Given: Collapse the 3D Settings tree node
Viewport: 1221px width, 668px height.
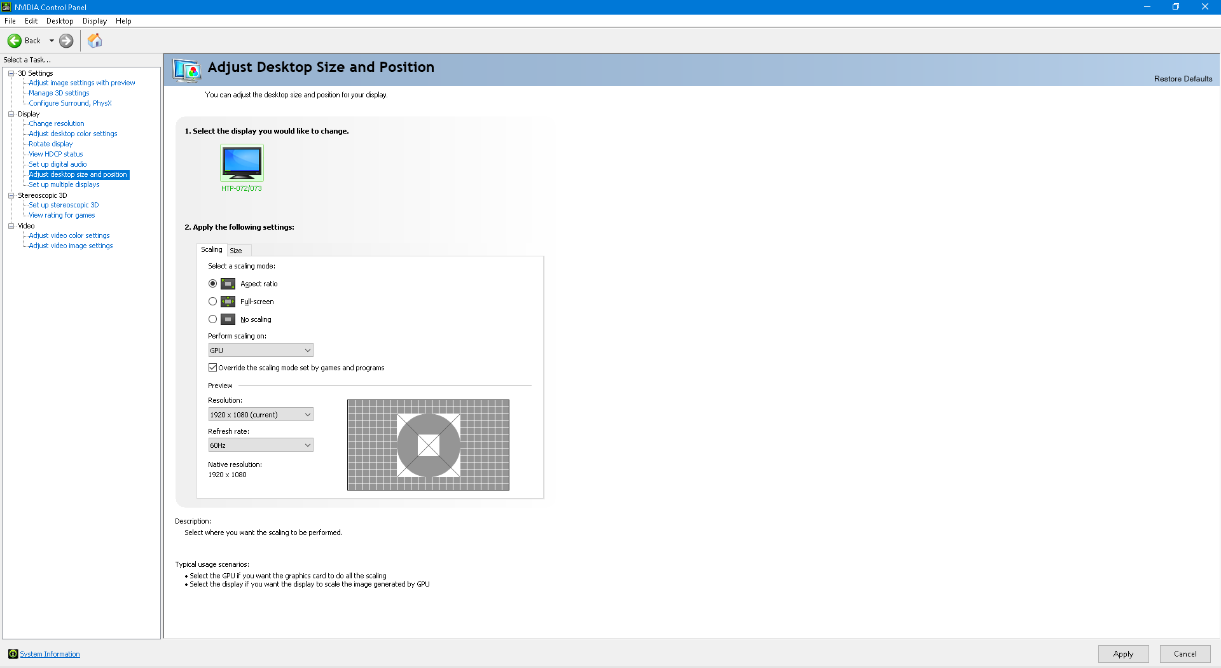Looking at the screenshot, I should click(11, 73).
